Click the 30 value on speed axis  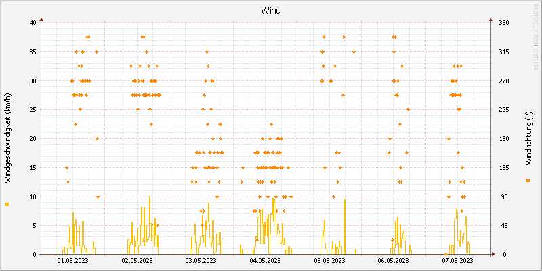point(33,81)
